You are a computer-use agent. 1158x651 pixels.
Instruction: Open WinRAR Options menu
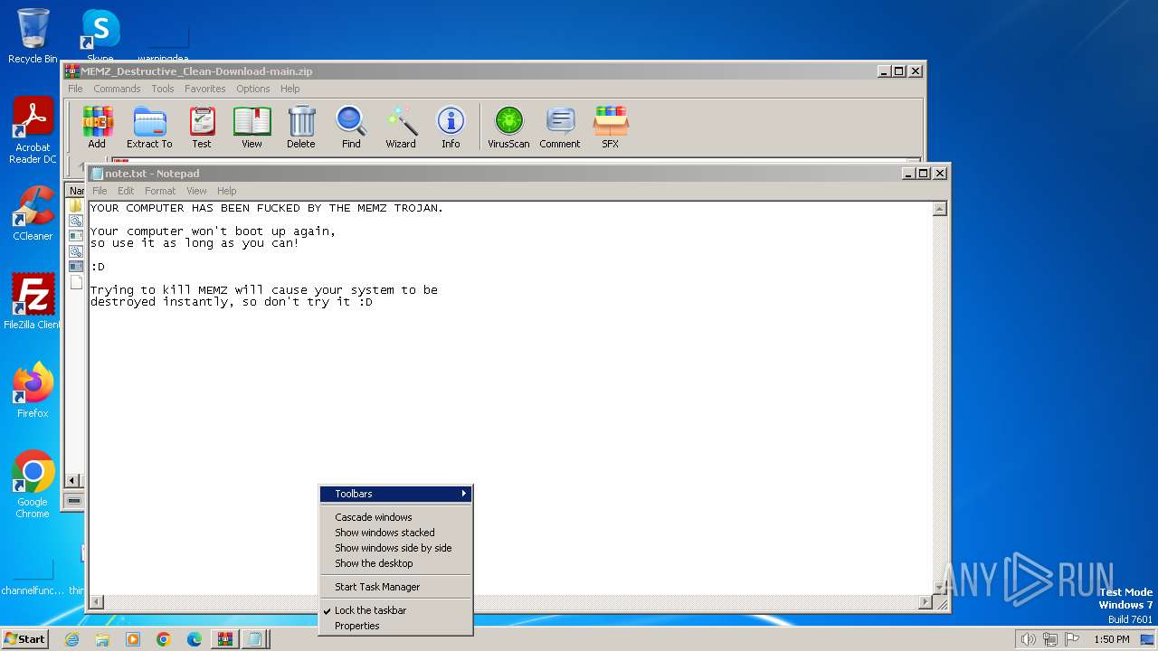tap(253, 89)
